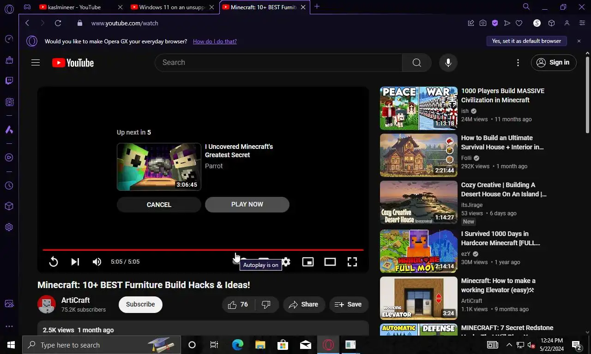Search with your voice microphone
Image resolution: width=591 pixels, height=354 pixels.
[x=448, y=63]
